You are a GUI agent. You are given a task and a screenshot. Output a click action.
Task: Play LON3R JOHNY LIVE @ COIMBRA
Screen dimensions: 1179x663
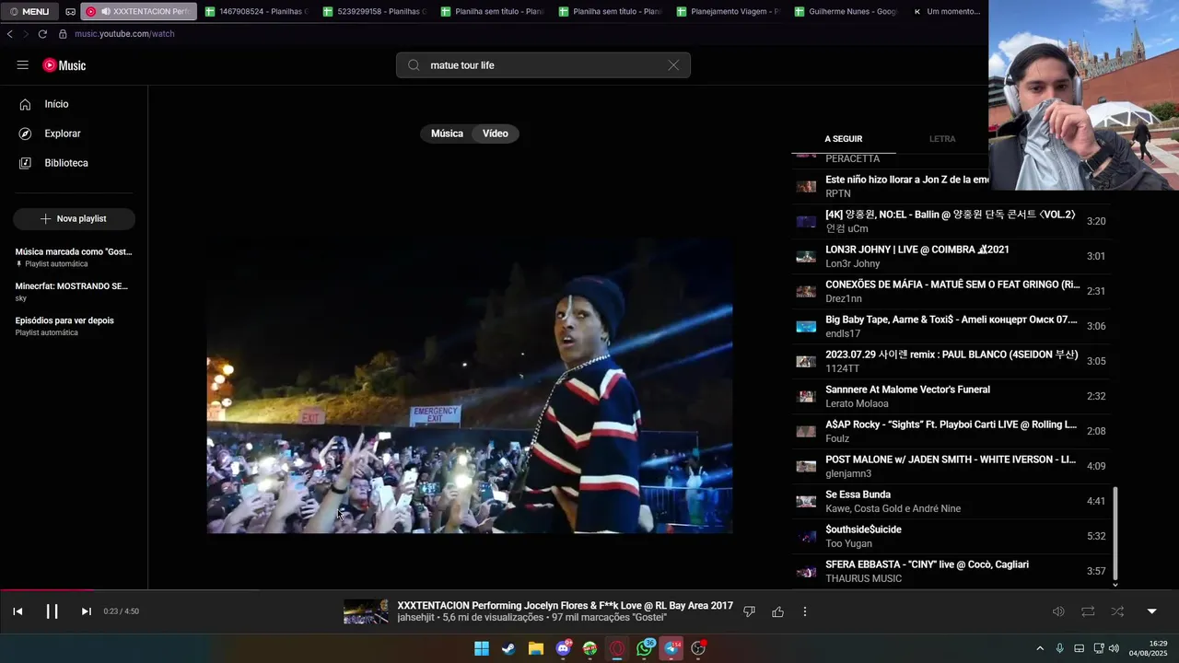952,256
